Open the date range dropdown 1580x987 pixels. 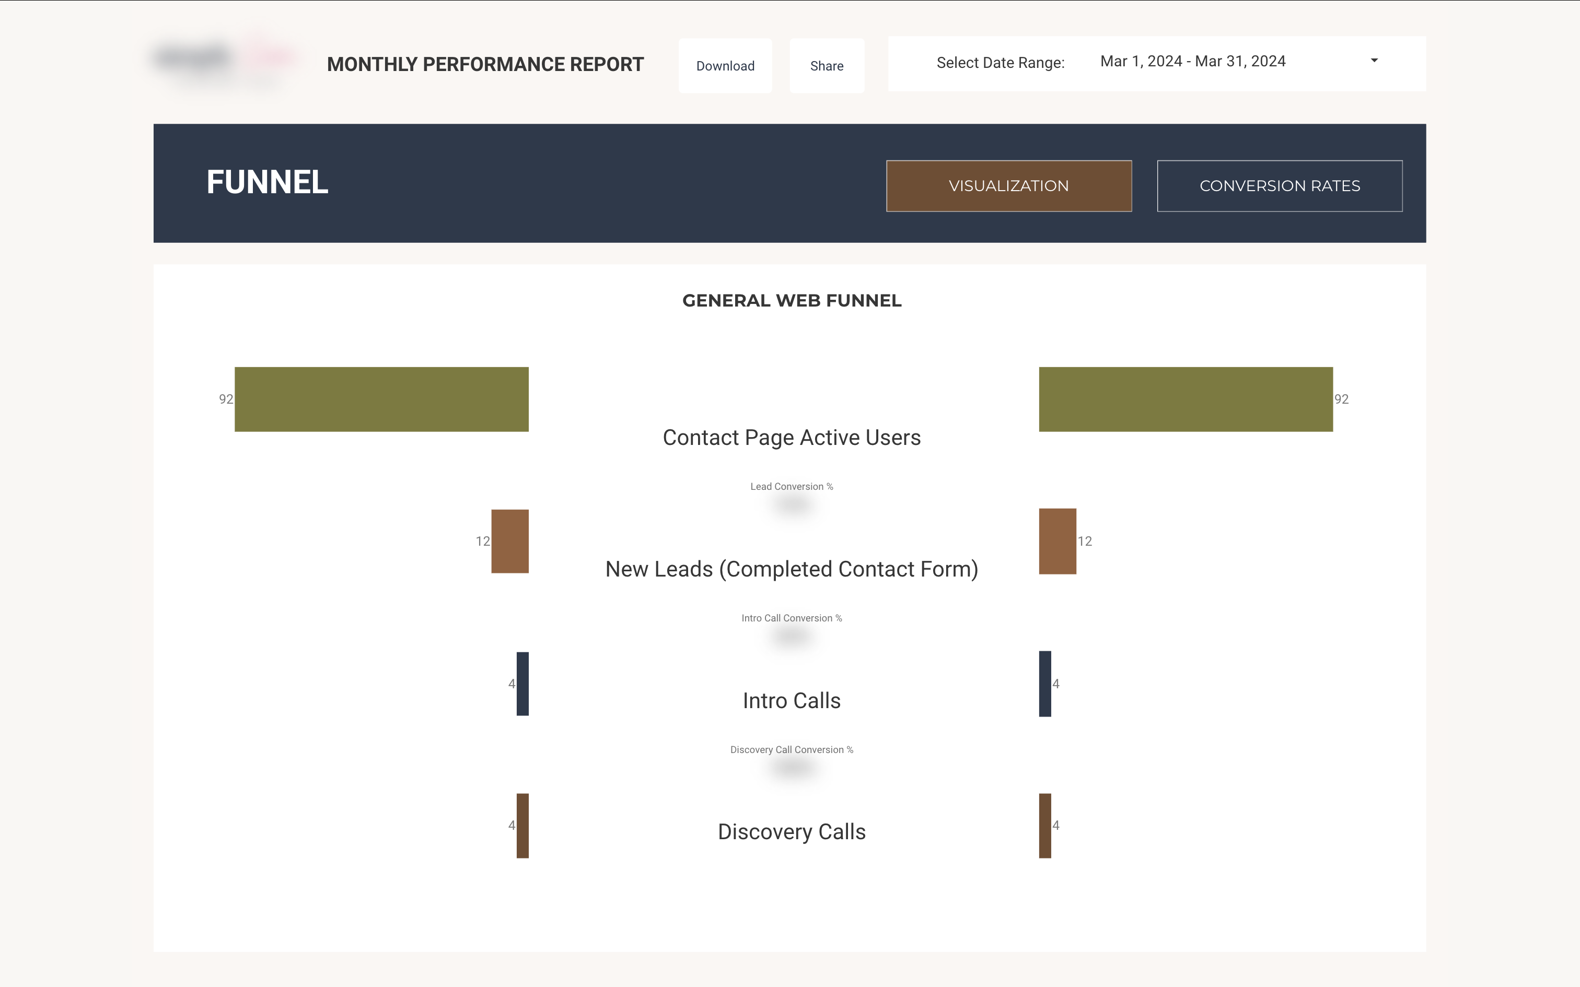(x=1374, y=61)
